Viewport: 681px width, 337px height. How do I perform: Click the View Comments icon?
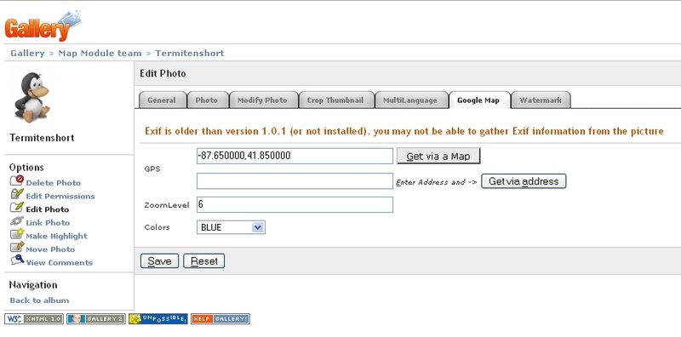coord(17,260)
